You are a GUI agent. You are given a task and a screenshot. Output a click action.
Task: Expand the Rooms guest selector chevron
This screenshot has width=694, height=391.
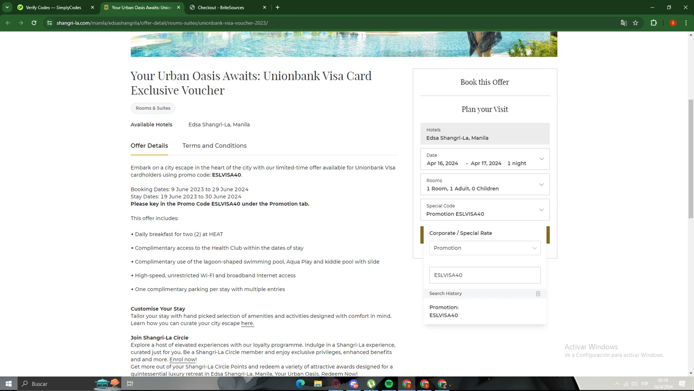tap(541, 184)
